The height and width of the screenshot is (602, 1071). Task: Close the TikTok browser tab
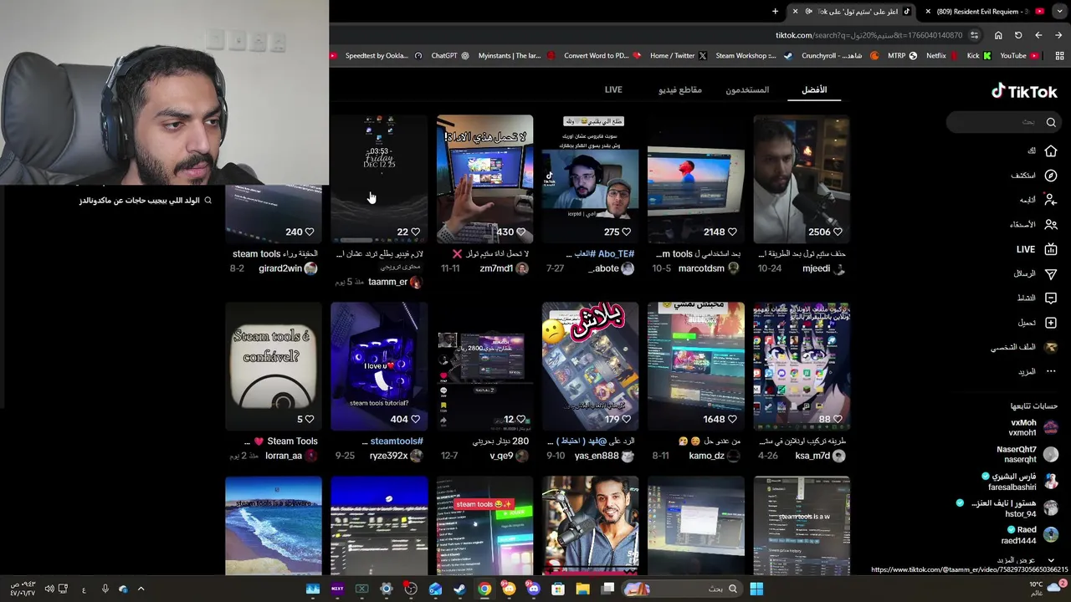click(795, 12)
